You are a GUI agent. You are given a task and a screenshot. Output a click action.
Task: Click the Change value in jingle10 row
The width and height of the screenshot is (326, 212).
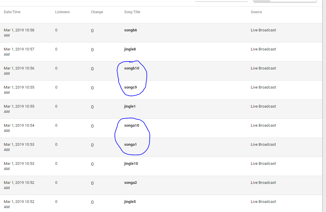[92, 164]
